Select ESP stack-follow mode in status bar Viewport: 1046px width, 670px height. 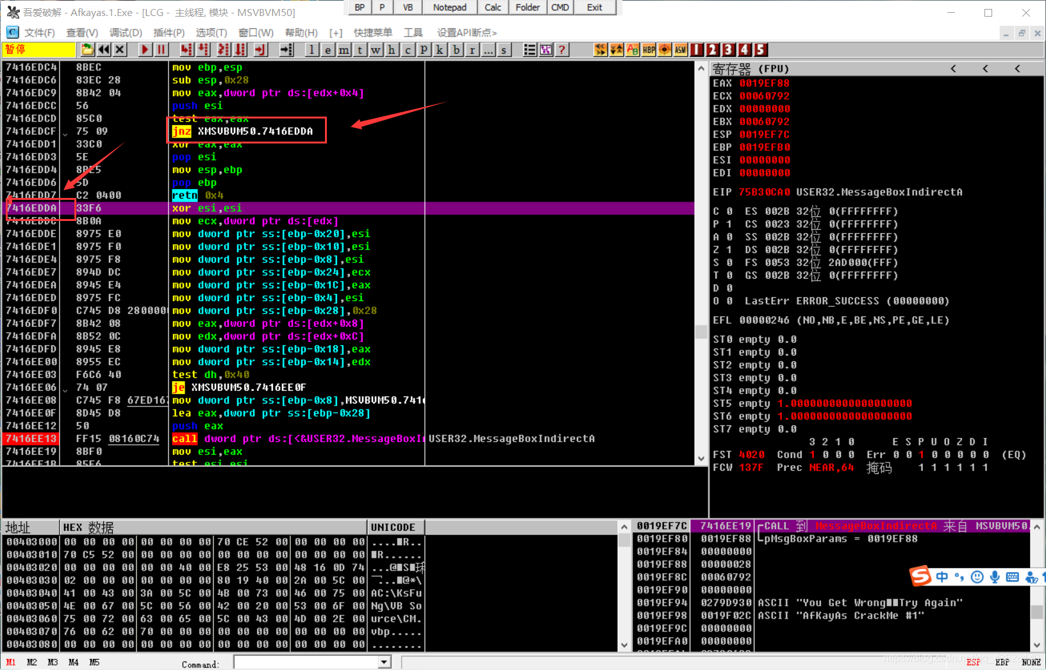973,662
